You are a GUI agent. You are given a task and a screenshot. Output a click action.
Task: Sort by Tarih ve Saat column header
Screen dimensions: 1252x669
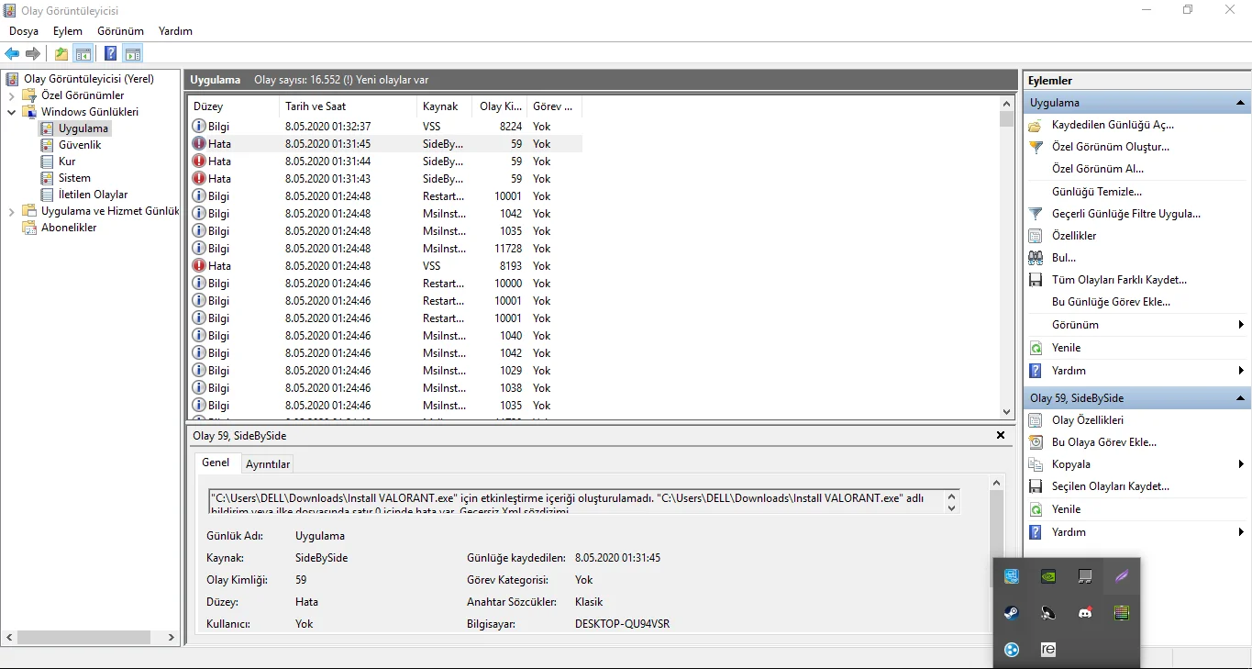pos(348,106)
